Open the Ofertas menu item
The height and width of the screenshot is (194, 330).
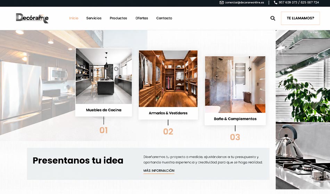(x=142, y=18)
